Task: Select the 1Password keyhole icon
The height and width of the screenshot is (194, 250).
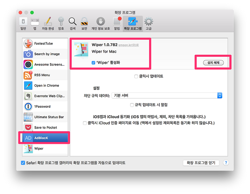Action: tap(28, 107)
